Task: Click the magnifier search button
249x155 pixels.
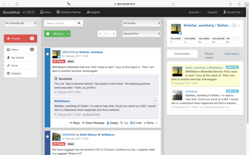Action: point(79,23)
